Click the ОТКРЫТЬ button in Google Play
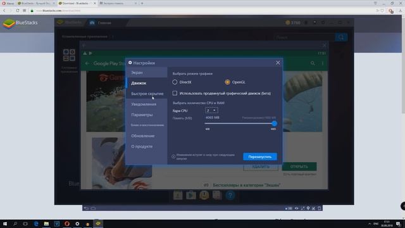The height and width of the screenshot is (228, 405). click(x=299, y=167)
